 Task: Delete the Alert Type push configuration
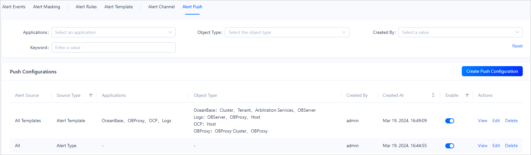(x=511, y=146)
